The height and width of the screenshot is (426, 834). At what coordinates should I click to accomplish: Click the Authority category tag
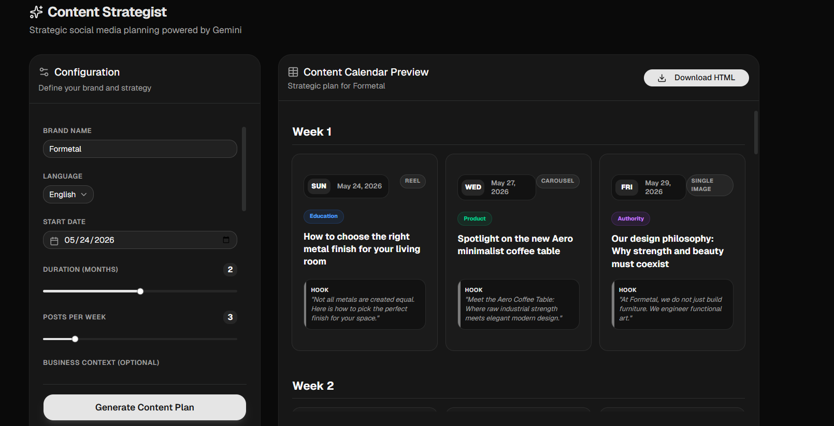630,219
